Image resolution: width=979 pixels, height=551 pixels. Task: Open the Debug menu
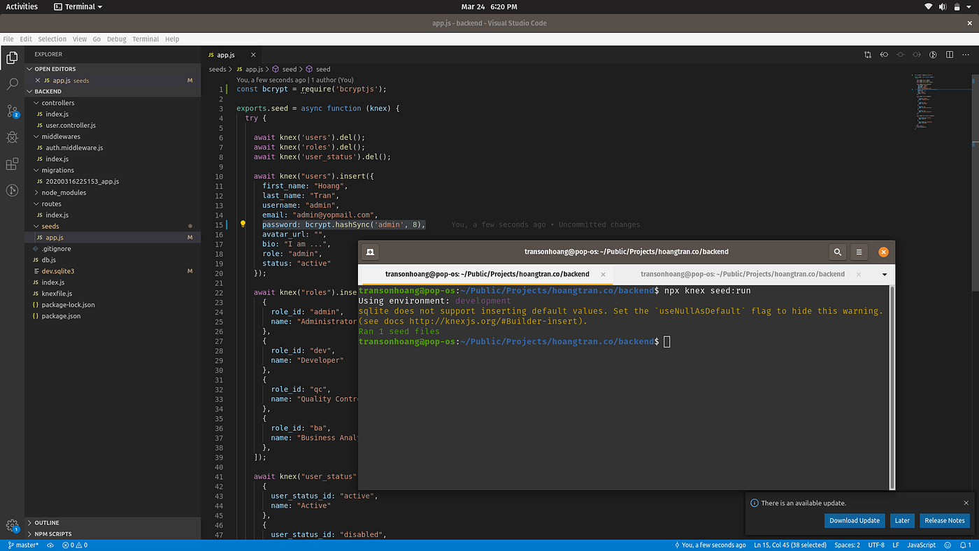click(x=116, y=39)
